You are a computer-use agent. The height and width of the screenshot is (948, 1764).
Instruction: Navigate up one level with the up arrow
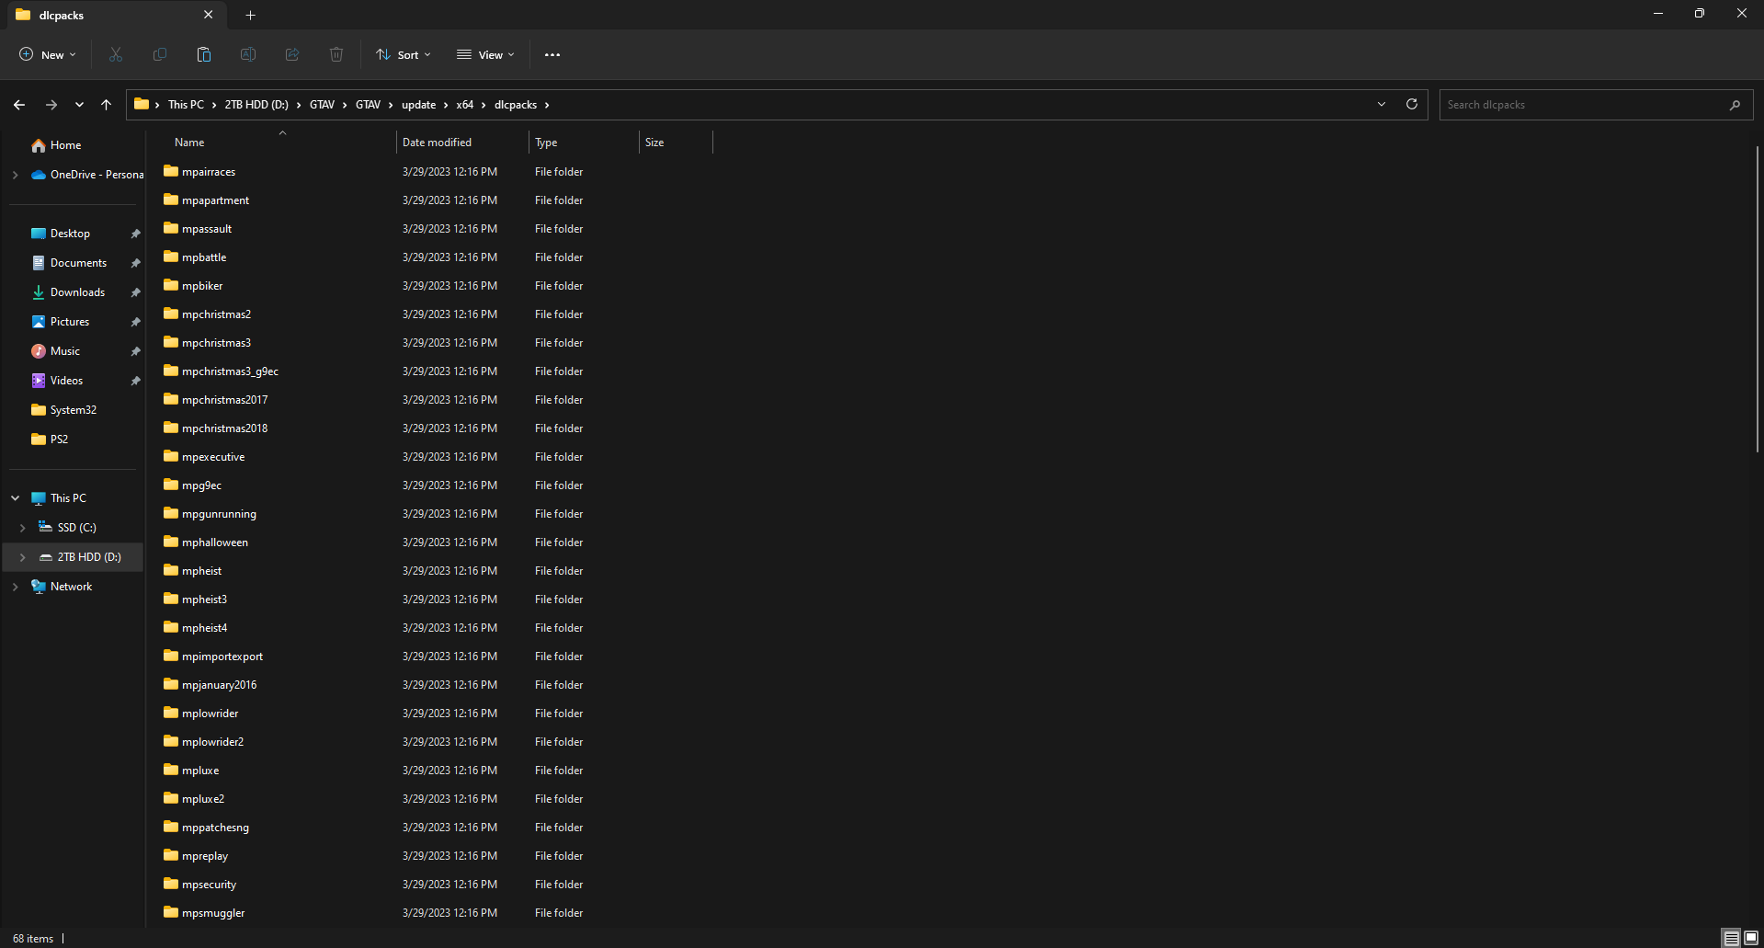(x=106, y=104)
